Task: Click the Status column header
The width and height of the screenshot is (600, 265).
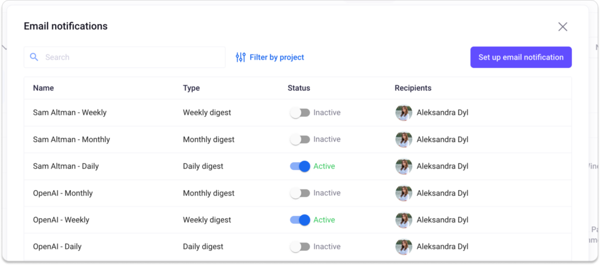Action: coord(299,88)
